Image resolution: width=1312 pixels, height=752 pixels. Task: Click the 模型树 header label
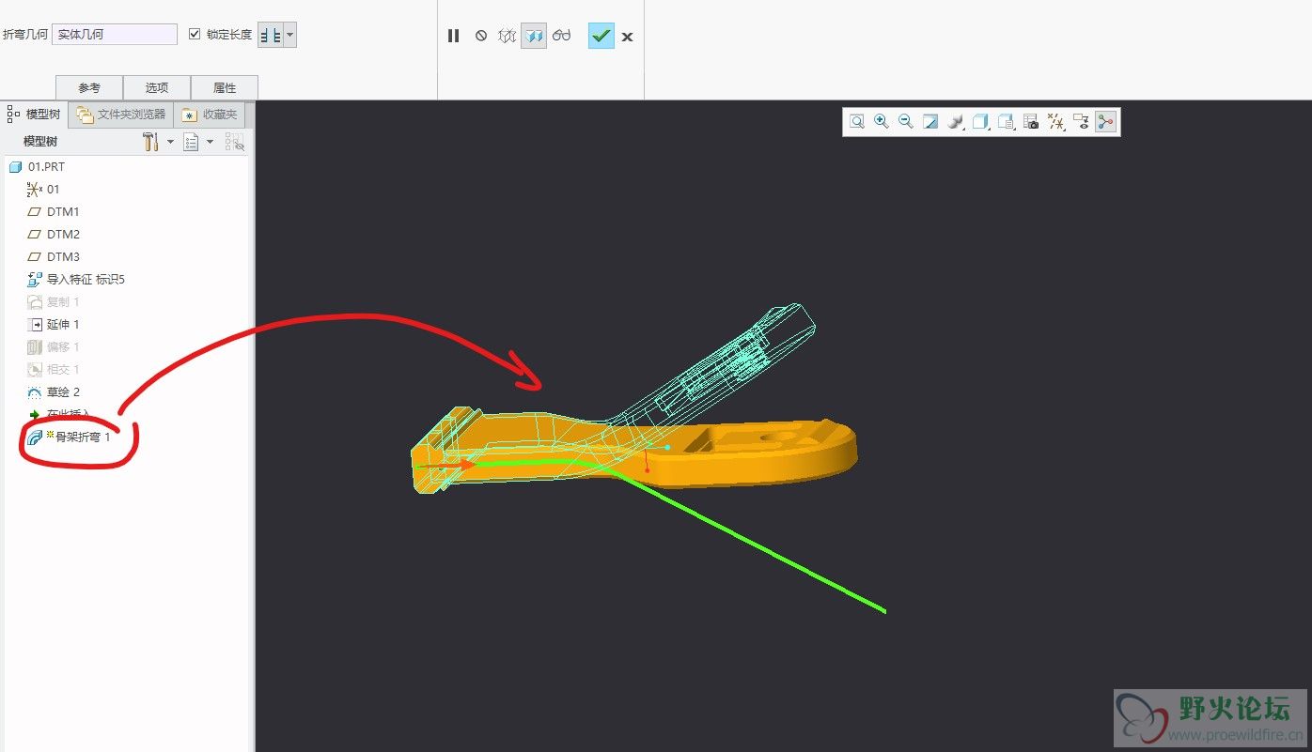pyautogui.click(x=40, y=141)
